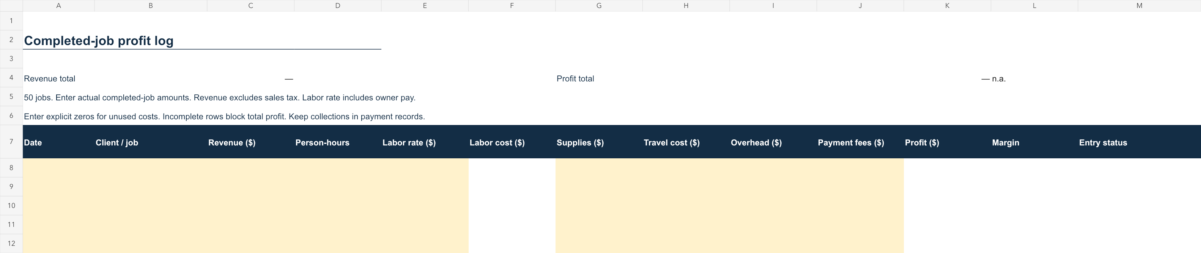Select row 12 header
The image size is (1201, 253).
(11, 243)
